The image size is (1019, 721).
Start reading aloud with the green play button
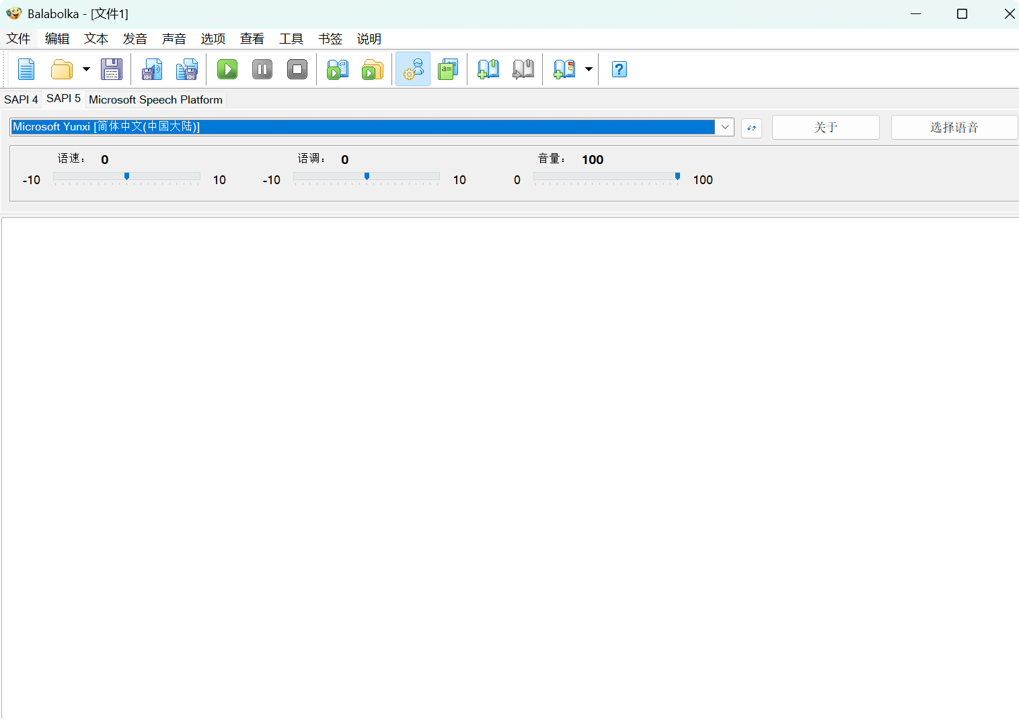pyautogui.click(x=227, y=69)
